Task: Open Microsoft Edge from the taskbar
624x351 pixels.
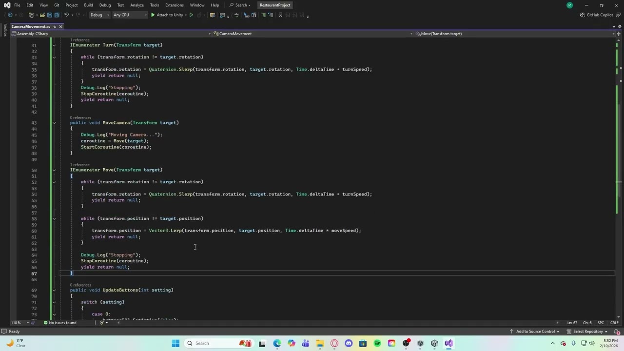Action: pyautogui.click(x=277, y=343)
